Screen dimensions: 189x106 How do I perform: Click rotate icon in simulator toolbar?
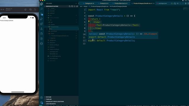pos(35,9)
